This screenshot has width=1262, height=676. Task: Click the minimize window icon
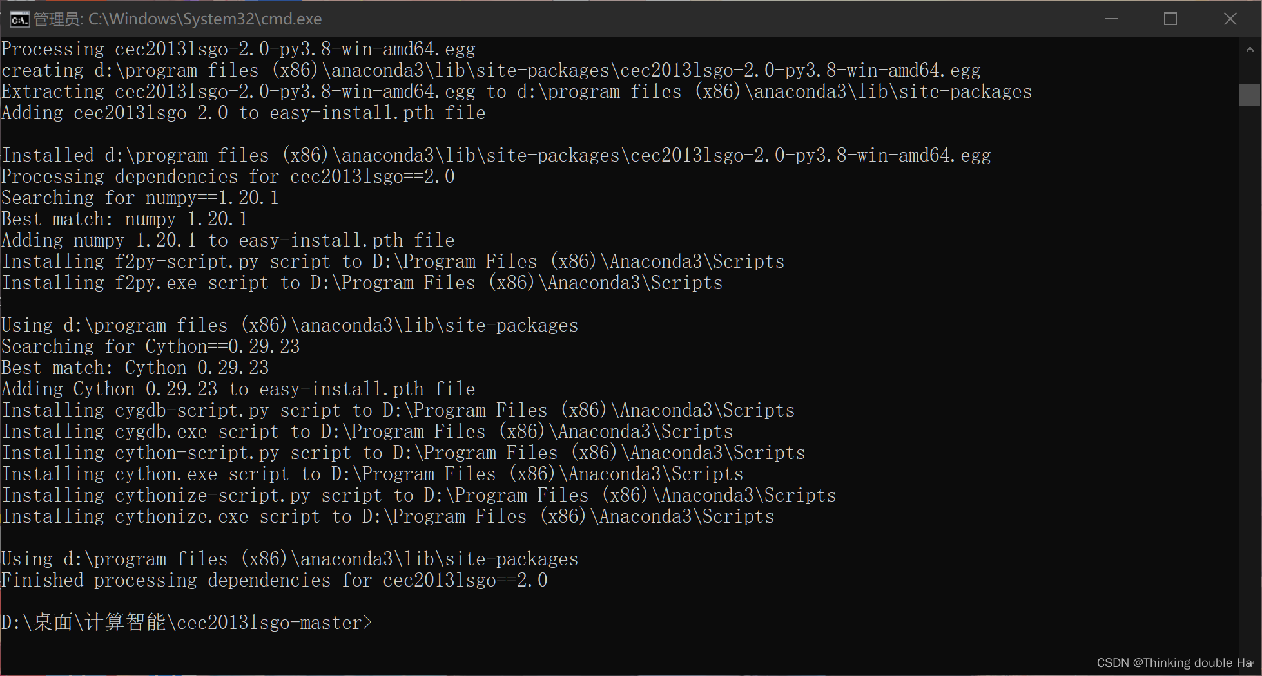(x=1111, y=19)
